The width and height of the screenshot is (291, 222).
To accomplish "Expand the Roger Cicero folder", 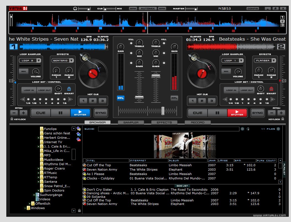I will tap(38, 169).
